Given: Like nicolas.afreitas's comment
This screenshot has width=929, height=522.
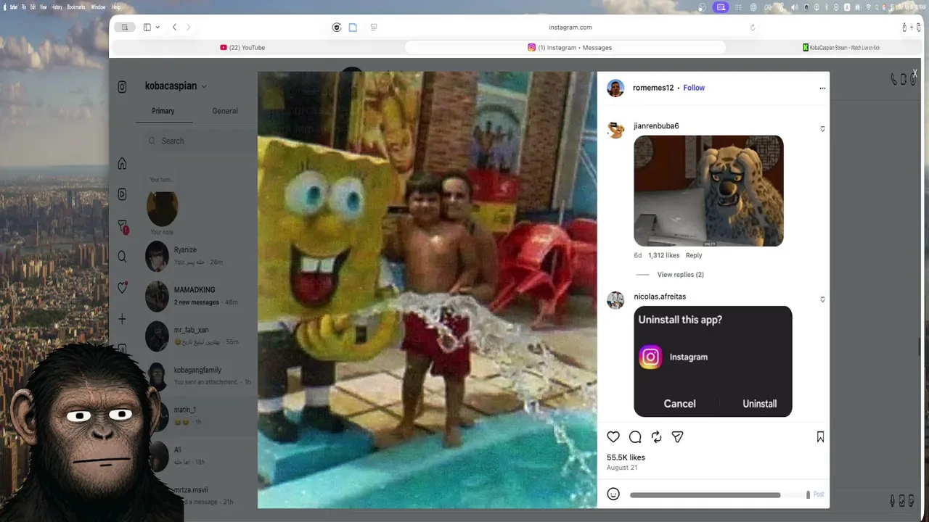Looking at the screenshot, I should (x=822, y=299).
